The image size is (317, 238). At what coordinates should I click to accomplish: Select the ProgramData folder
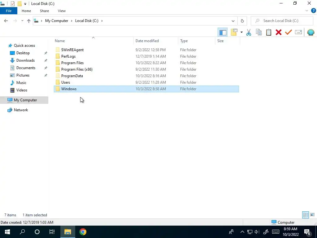[146, 76]
